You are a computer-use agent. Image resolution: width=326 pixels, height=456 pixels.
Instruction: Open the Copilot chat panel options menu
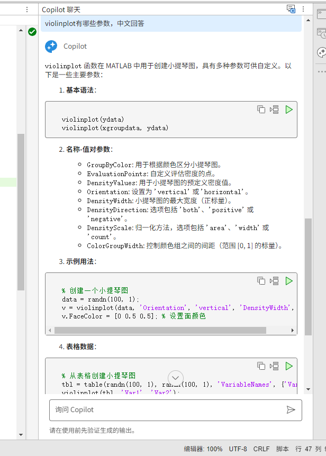point(303,9)
